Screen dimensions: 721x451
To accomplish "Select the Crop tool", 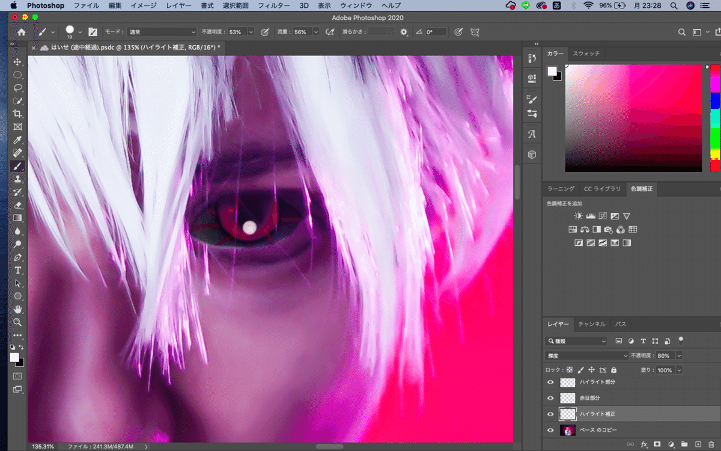I will point(17,114).
